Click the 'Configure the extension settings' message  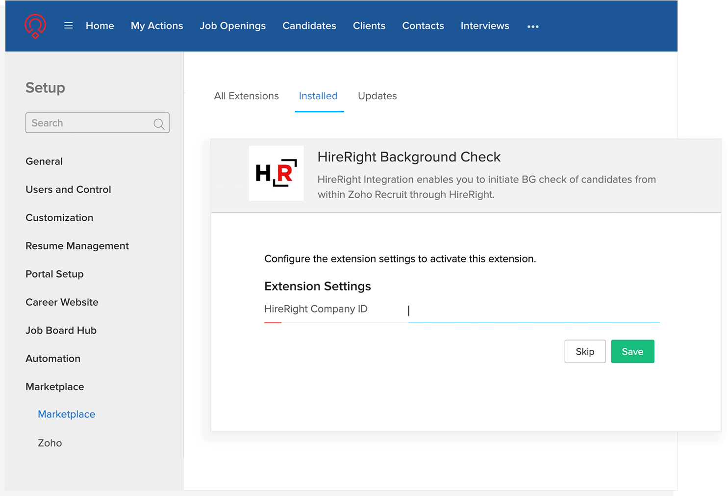coord(400,259)
